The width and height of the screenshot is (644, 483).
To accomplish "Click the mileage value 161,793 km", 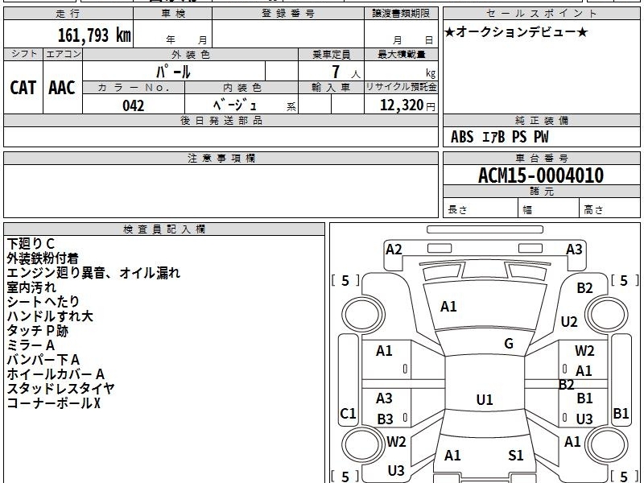I will tap(94, 35).
